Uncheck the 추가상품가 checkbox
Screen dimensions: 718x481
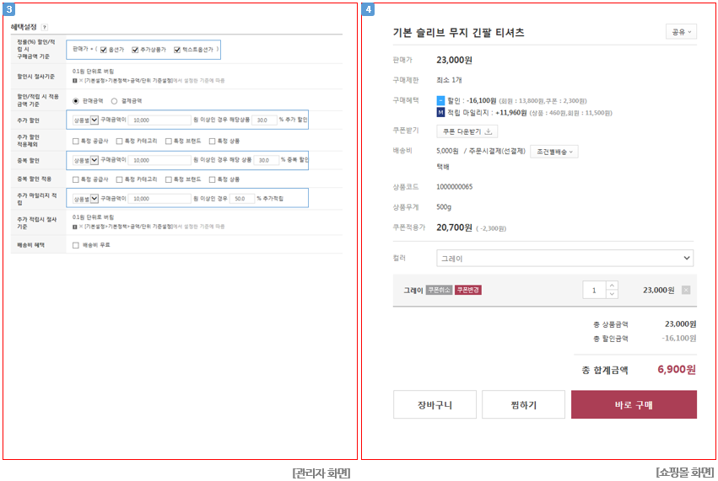135,50
